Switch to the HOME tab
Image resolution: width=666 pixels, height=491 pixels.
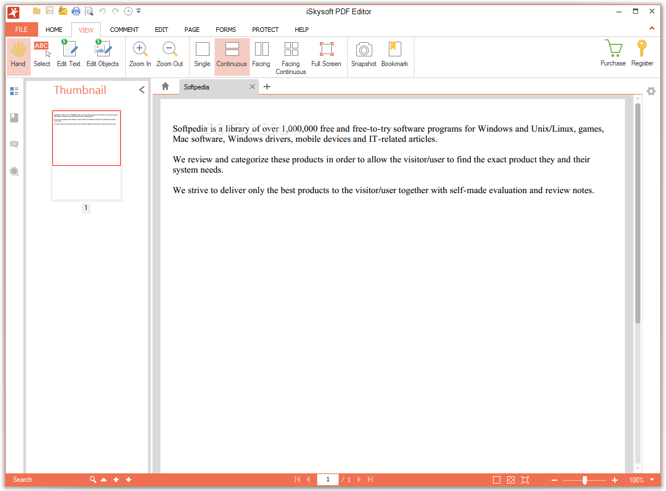[x=54, y=29]
